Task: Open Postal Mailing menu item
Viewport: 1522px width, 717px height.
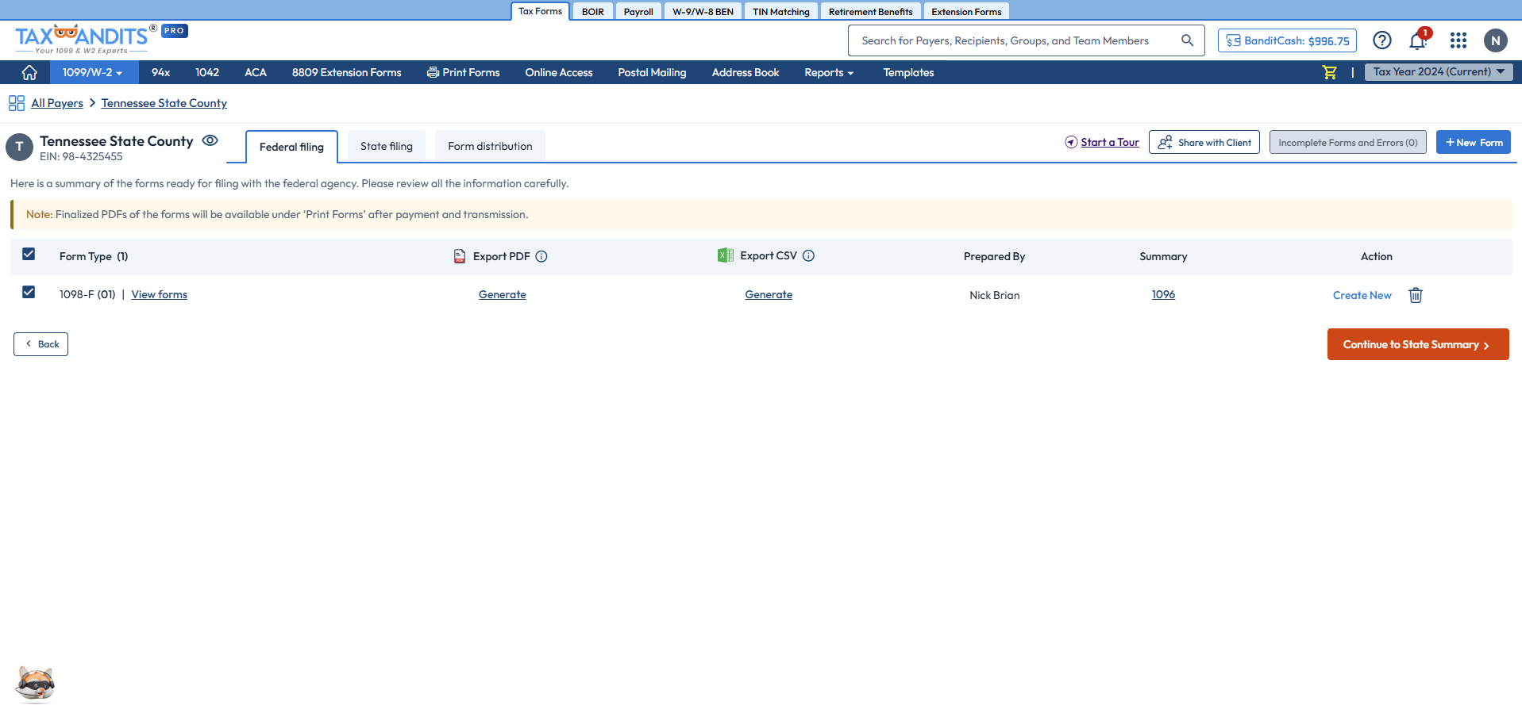Action: pyautogui.click(x=653, y=72)
